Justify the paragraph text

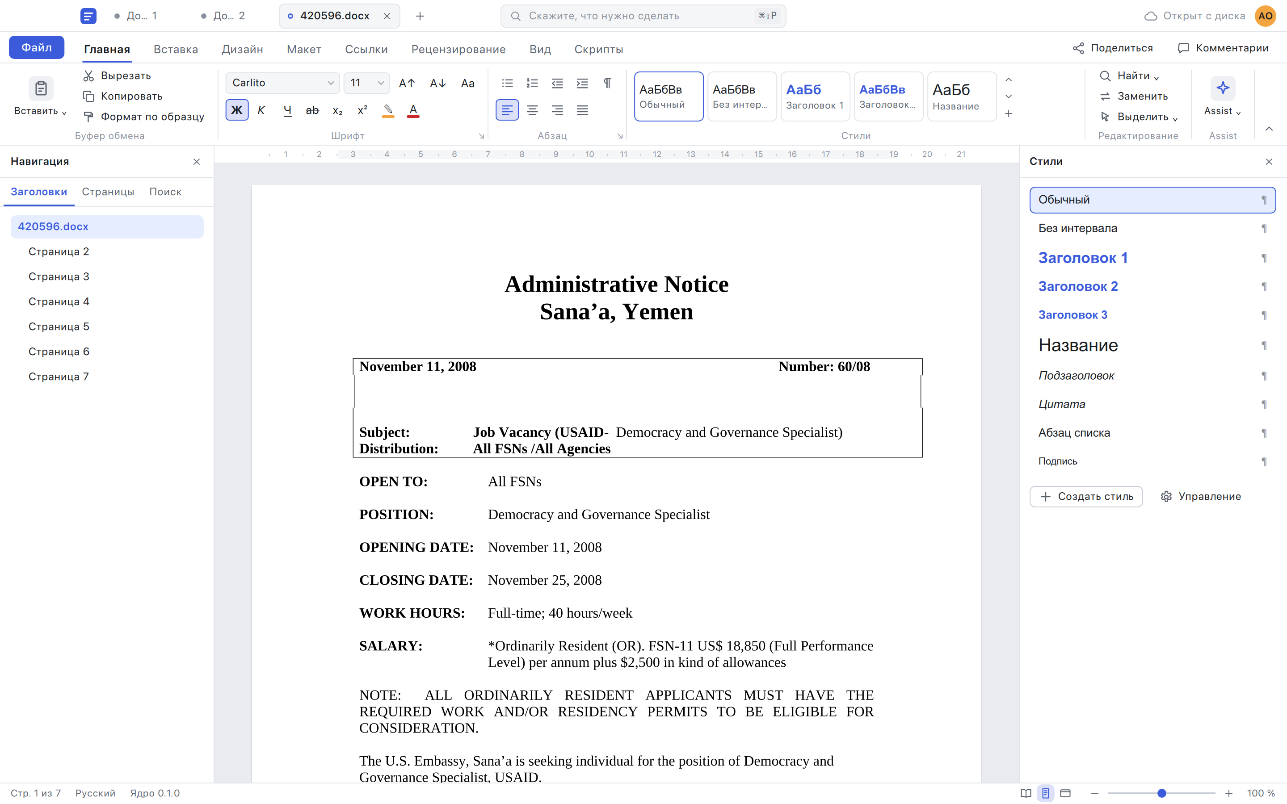point(582,110)
